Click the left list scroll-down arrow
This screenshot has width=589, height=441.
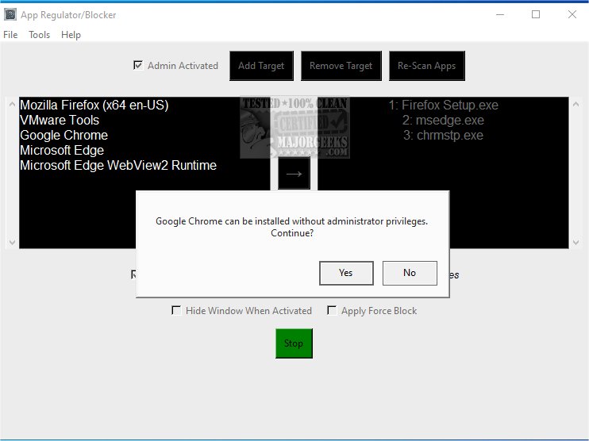(12, 242)
